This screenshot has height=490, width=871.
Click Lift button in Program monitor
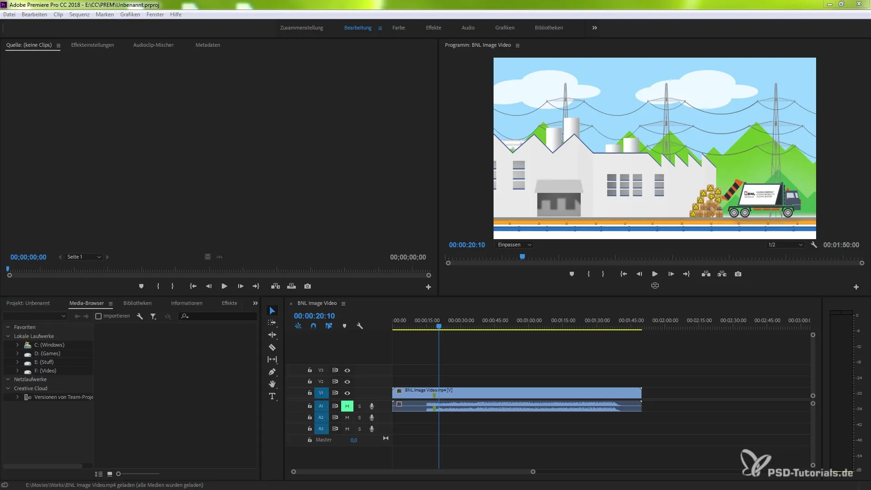[706, 274]
